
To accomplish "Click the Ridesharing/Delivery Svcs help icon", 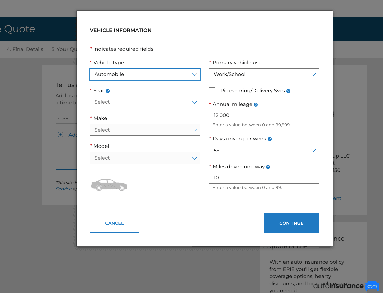I will (288, 91).
